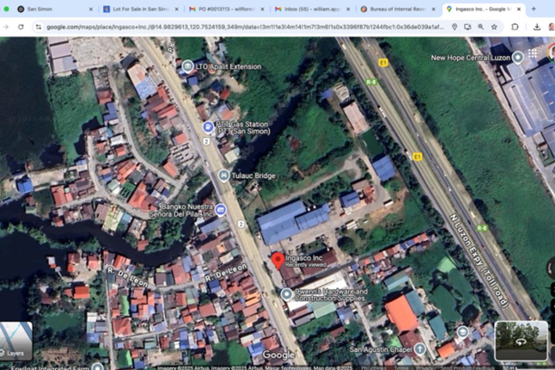Open the Street View thumbnail preview
The width and height of the screenshot is (555, 370).
(521, 341)
